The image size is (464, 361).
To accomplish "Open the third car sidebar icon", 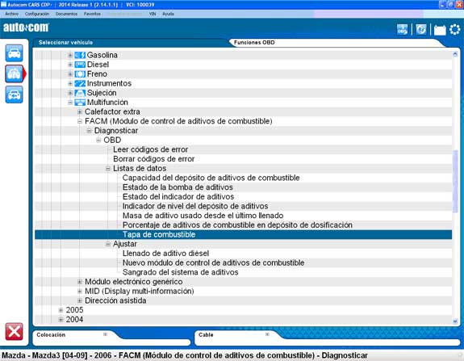I will (14, 94).
